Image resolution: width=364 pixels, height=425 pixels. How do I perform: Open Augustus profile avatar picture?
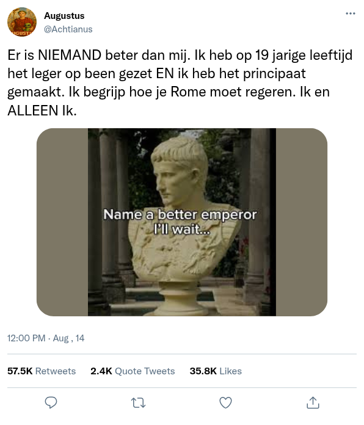click(22, 22)
